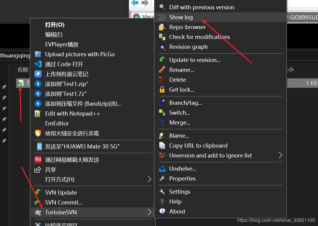
Task: Click the forward navigation arrow
Action: pos(146,3)
